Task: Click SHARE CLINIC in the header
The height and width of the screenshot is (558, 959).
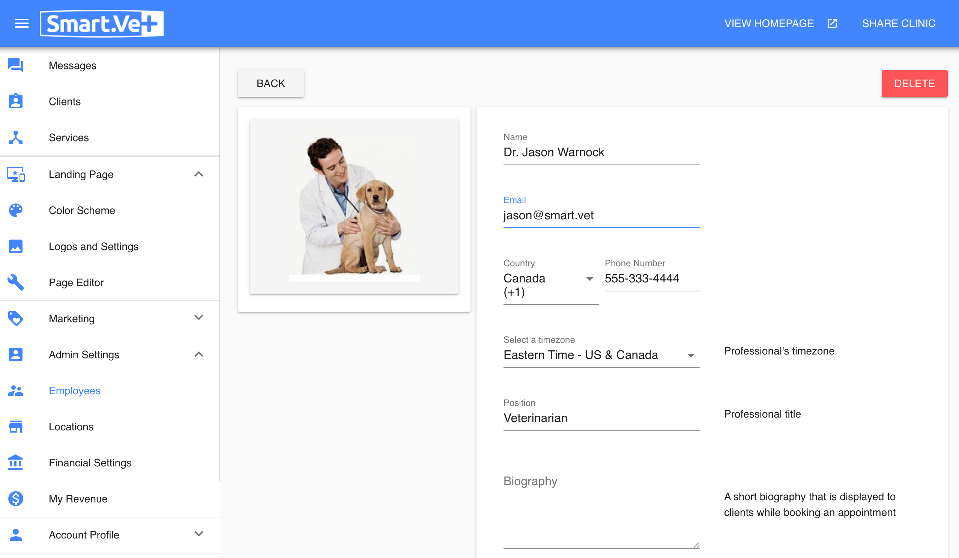Action: click(899, 24)
